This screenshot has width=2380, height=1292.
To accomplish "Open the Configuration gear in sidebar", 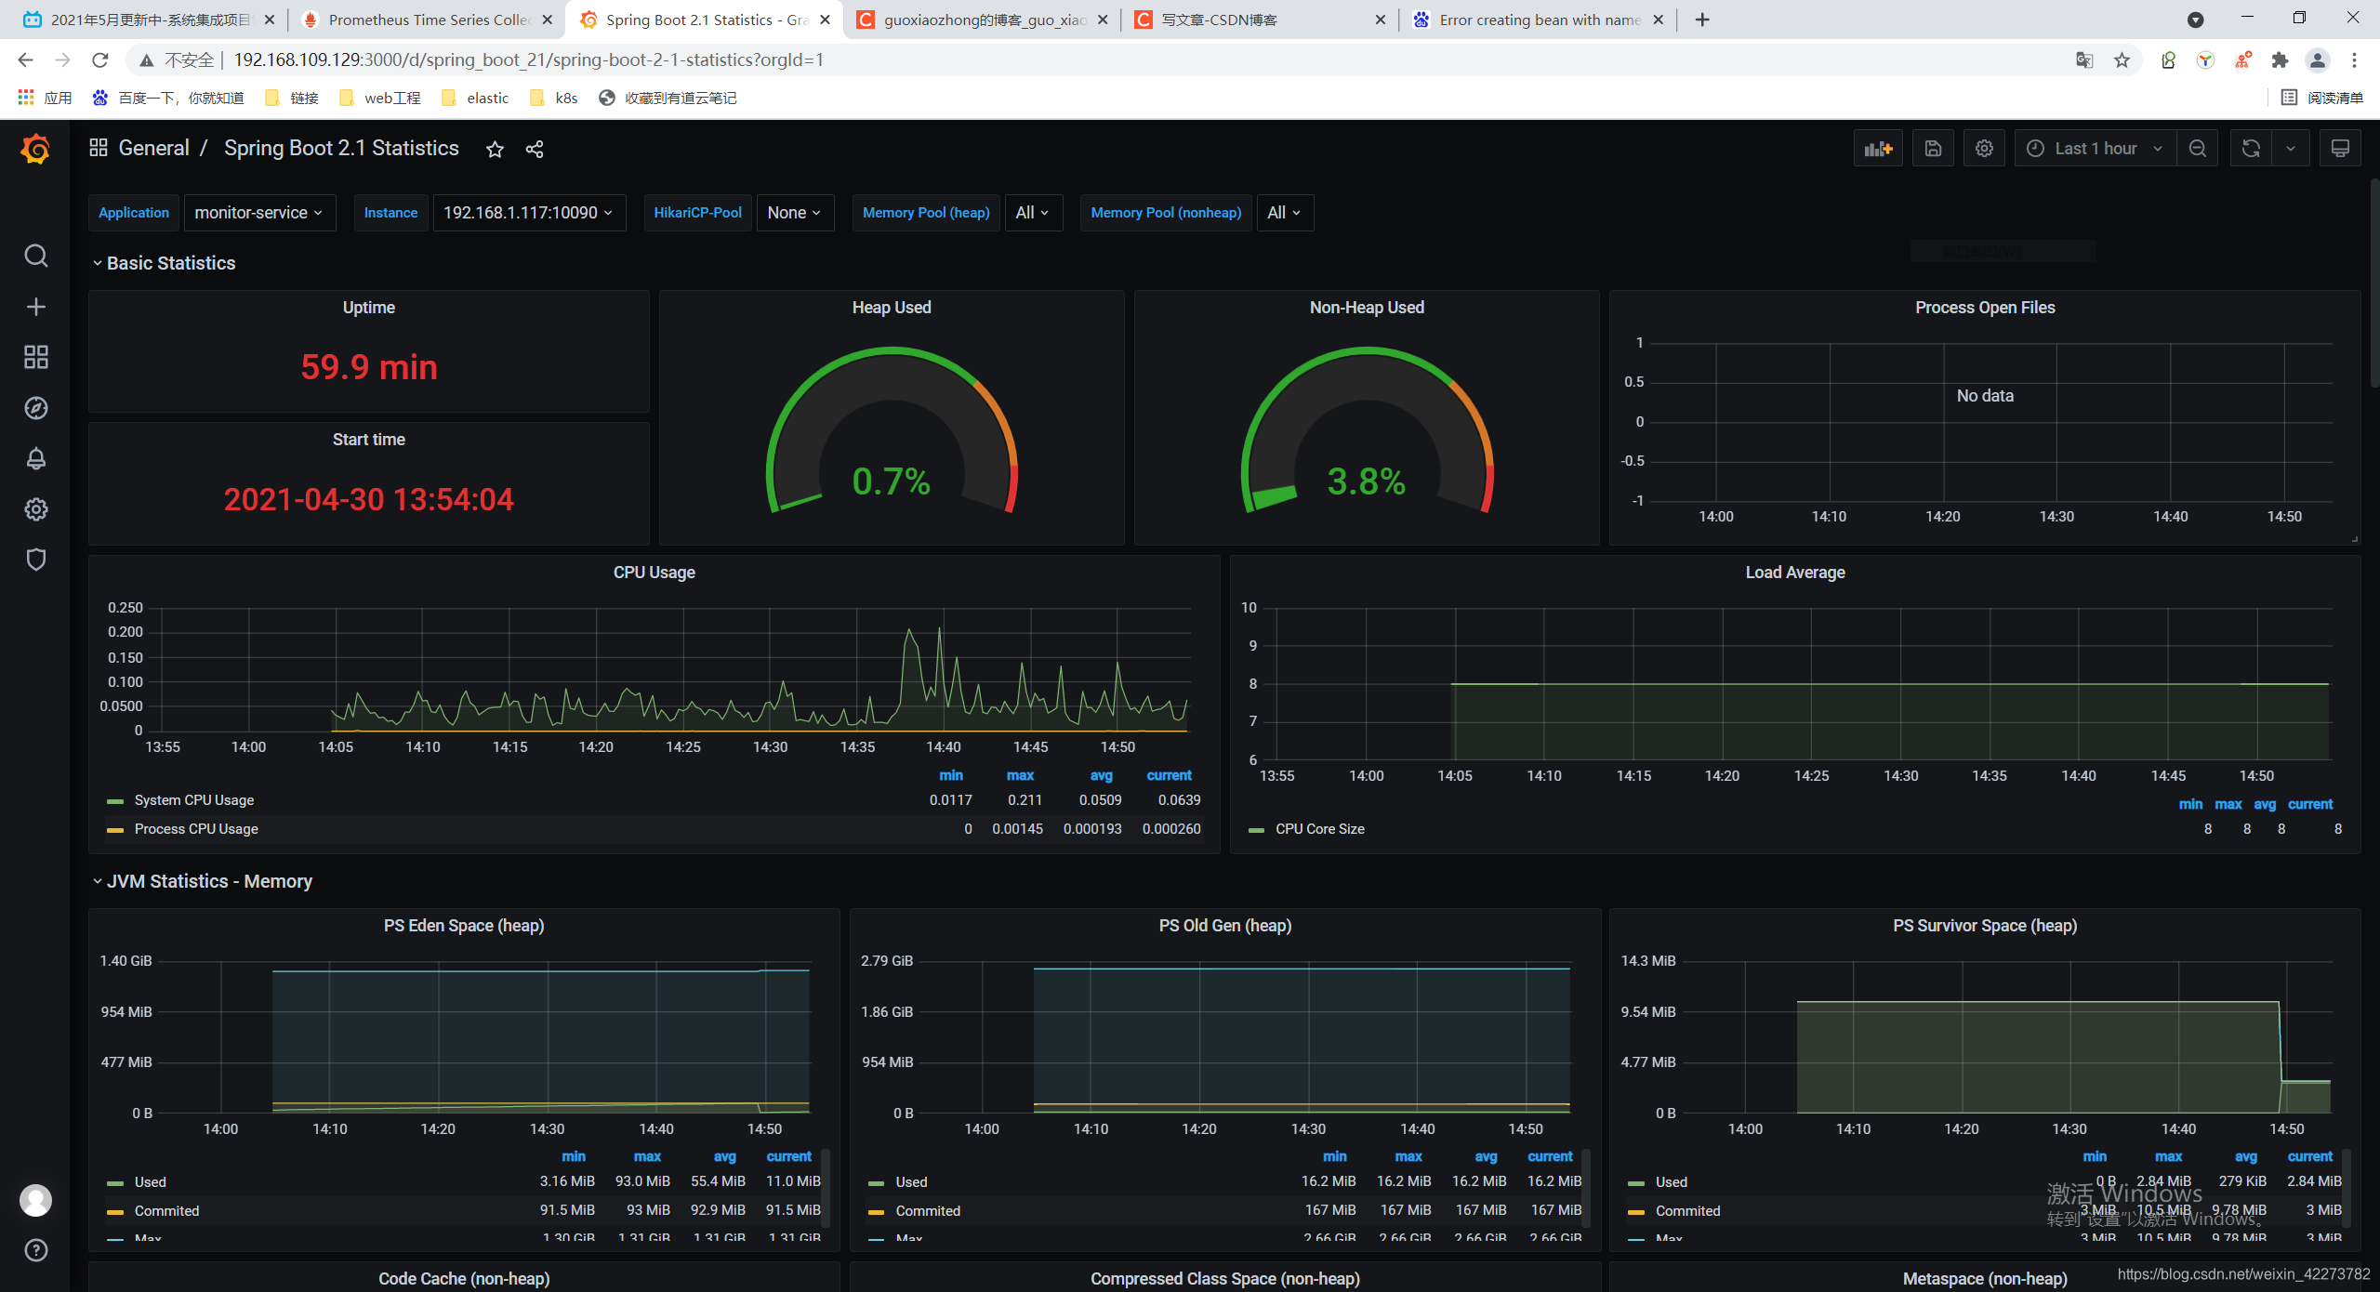I will coord(35,509).
